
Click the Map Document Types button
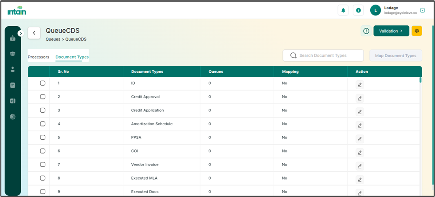(396, 55)
